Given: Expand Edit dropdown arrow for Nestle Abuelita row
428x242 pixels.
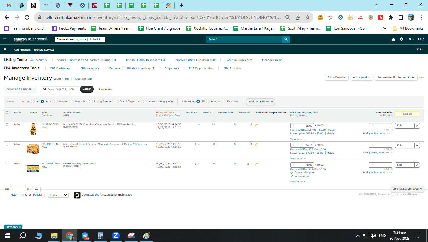Looking at the screenshot, I should coord(417,126).
